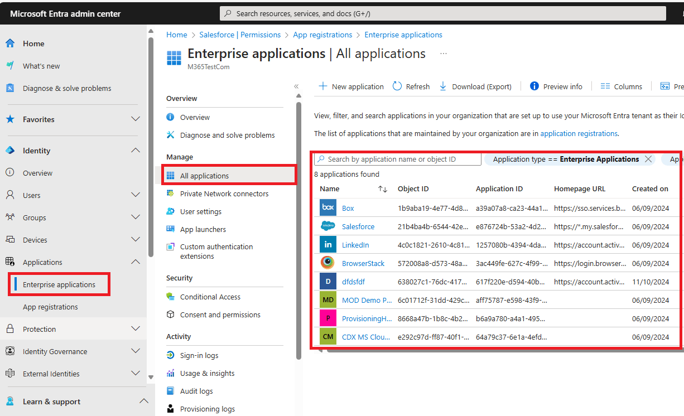
Task: Click the application name search field
Action: [398, 159]
